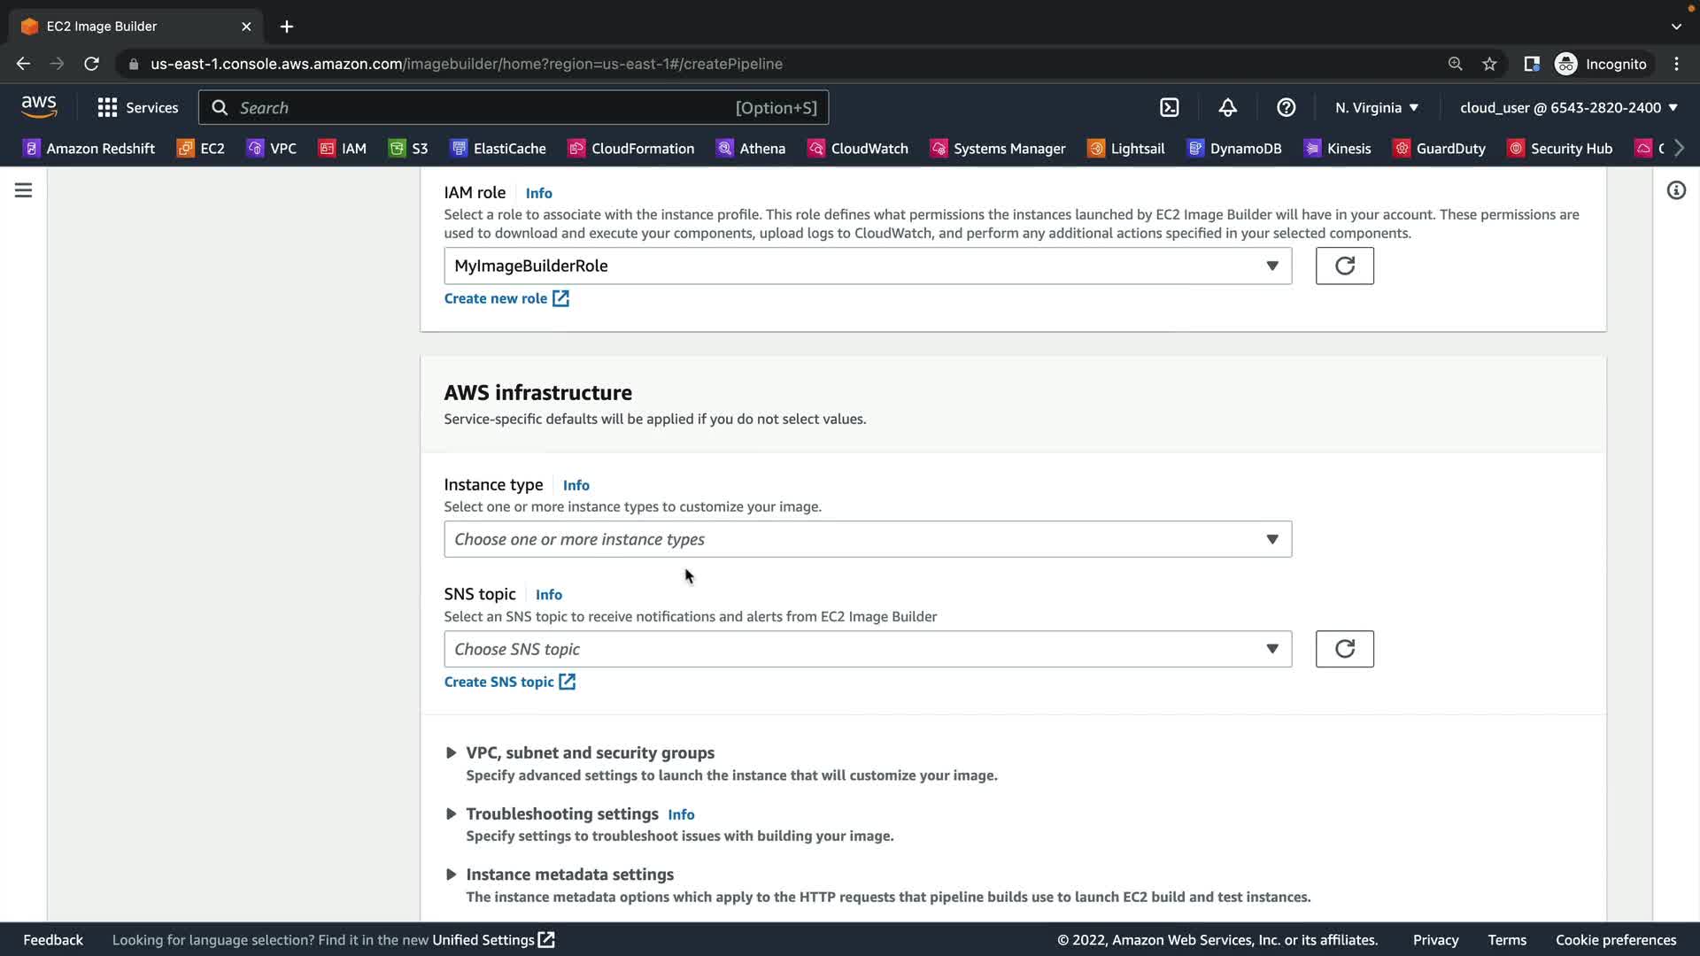The image size is (1700, 956).
Task: Open the Choose SNS topic dropdown
Action: coord(867,649)
